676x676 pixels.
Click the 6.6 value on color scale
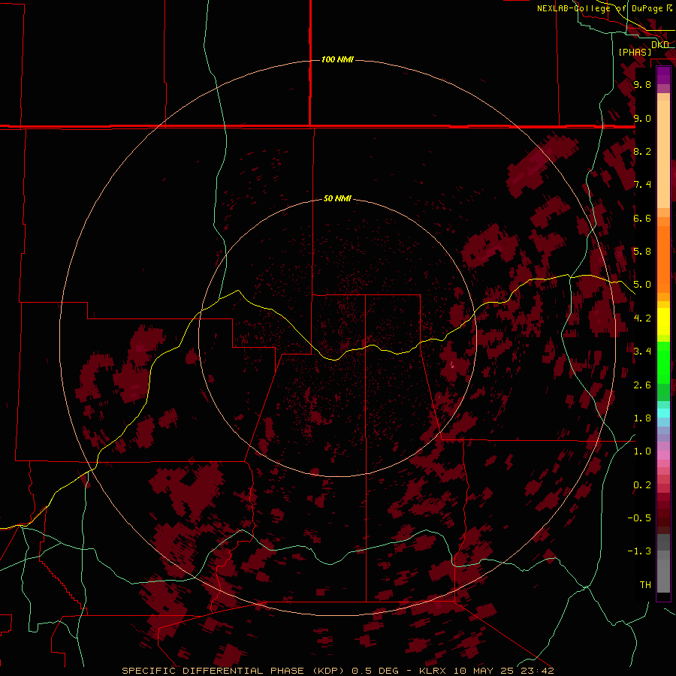642,218
